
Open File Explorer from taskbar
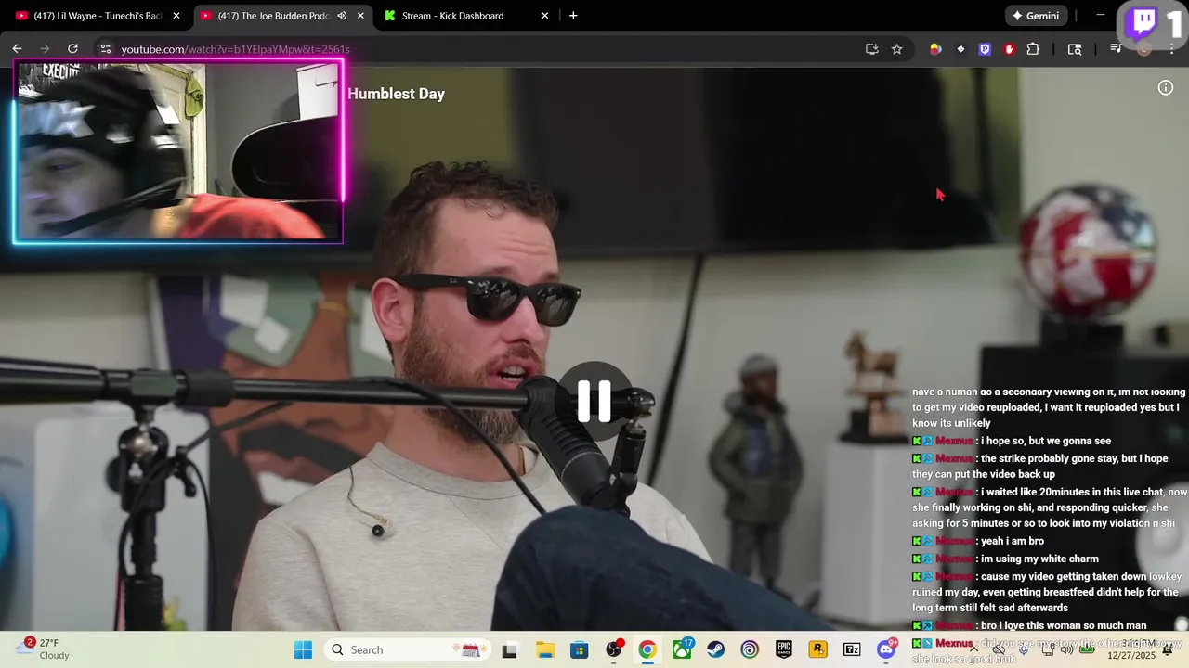(x=544, y=650)
